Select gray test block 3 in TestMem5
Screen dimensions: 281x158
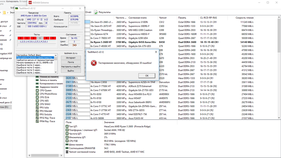(40, 38)
